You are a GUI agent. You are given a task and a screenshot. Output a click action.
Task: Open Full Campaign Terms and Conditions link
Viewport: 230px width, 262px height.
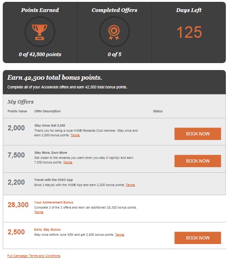[x=34, y=256]
